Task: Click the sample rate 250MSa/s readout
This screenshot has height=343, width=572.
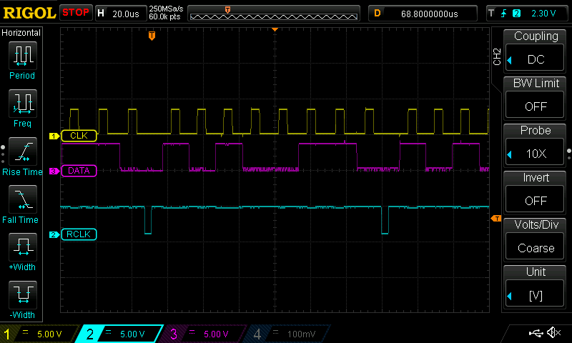Action: click(166, 9)
